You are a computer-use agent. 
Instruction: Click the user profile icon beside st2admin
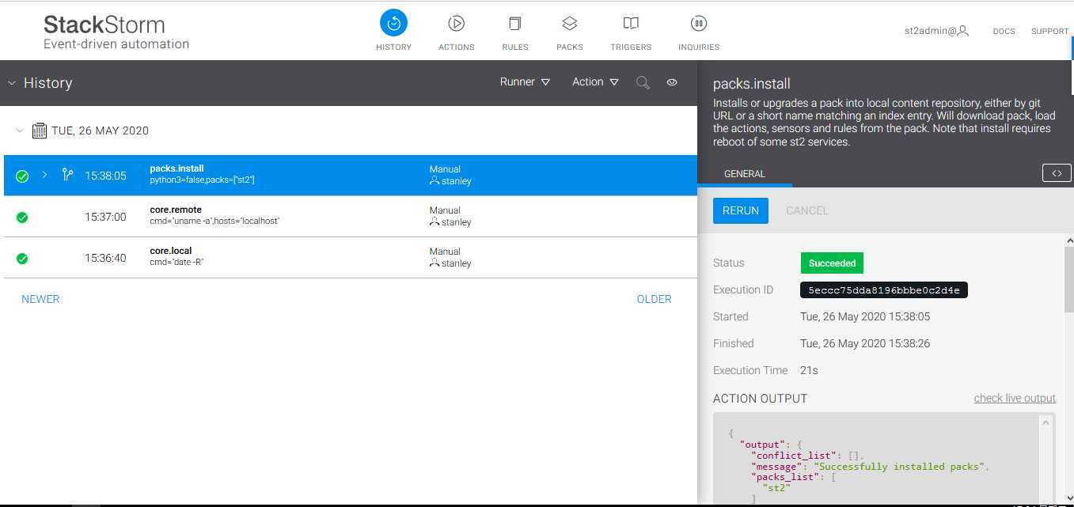point(963,31)
